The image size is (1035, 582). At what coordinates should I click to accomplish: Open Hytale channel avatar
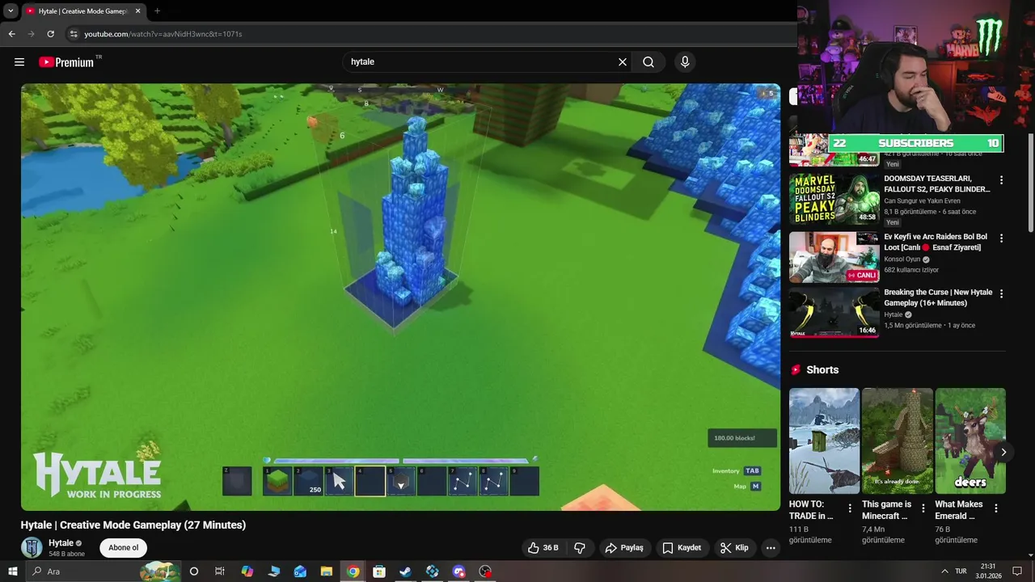click(32, 548)
